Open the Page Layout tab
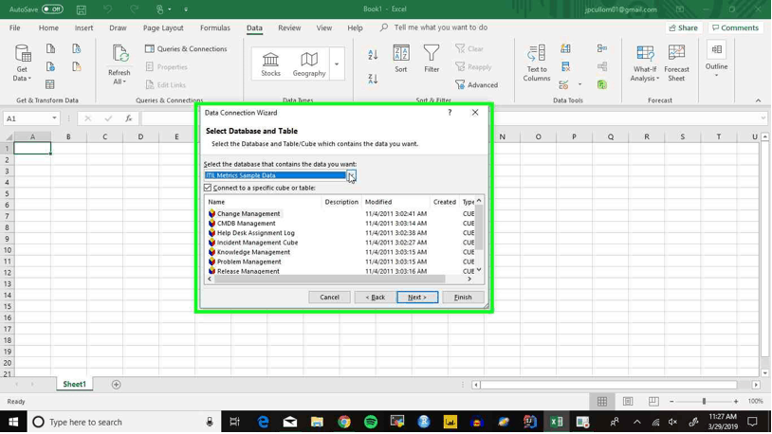The height and width of the screenshot is (434, 772). click(x=163, y=28)
